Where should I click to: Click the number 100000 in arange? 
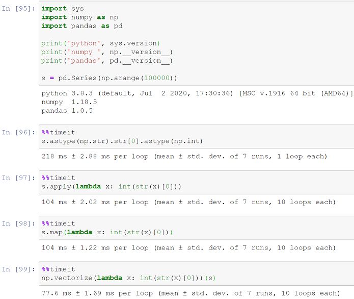[x=157, y=78]
